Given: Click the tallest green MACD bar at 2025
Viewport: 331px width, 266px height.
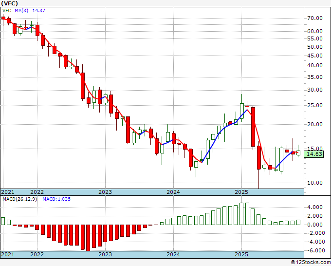Looking at the screenshot, I should [x=241, y=214].
